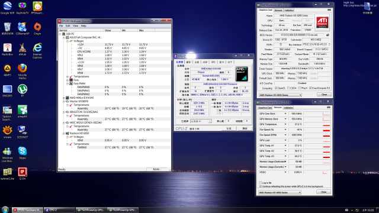Open the CDBurnerXP desktop shortcut

(23, 28)
